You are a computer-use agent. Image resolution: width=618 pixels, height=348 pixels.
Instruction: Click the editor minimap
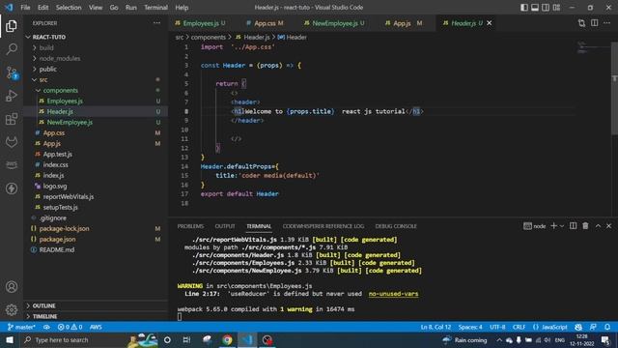pos(593,47)
